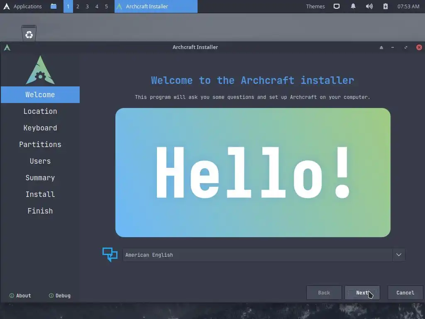The width and height of the screenshot is (425, 319).
Task: Open the American English language combo box
Action: 264,255
